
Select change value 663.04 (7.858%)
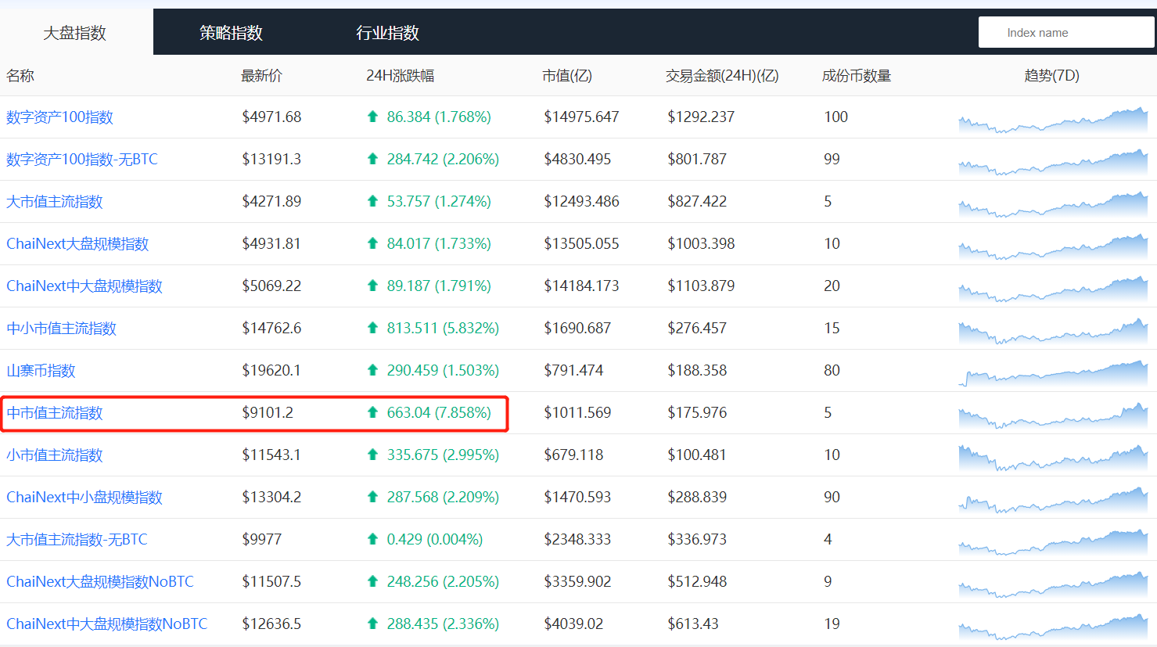coord(439,413)
